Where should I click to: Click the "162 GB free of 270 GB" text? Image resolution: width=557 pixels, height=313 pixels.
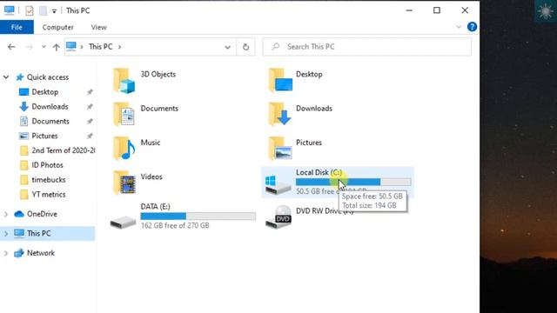pos(175,225)
